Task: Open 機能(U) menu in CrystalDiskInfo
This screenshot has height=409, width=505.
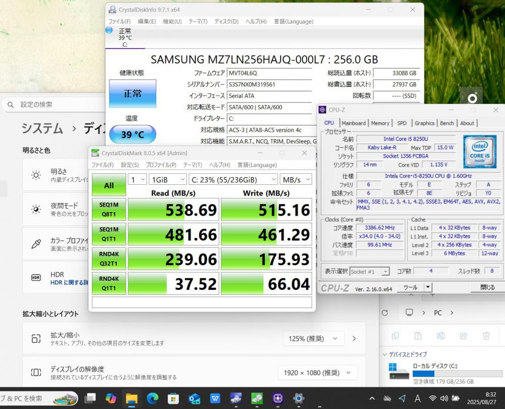Action: (x=172, y=21)
